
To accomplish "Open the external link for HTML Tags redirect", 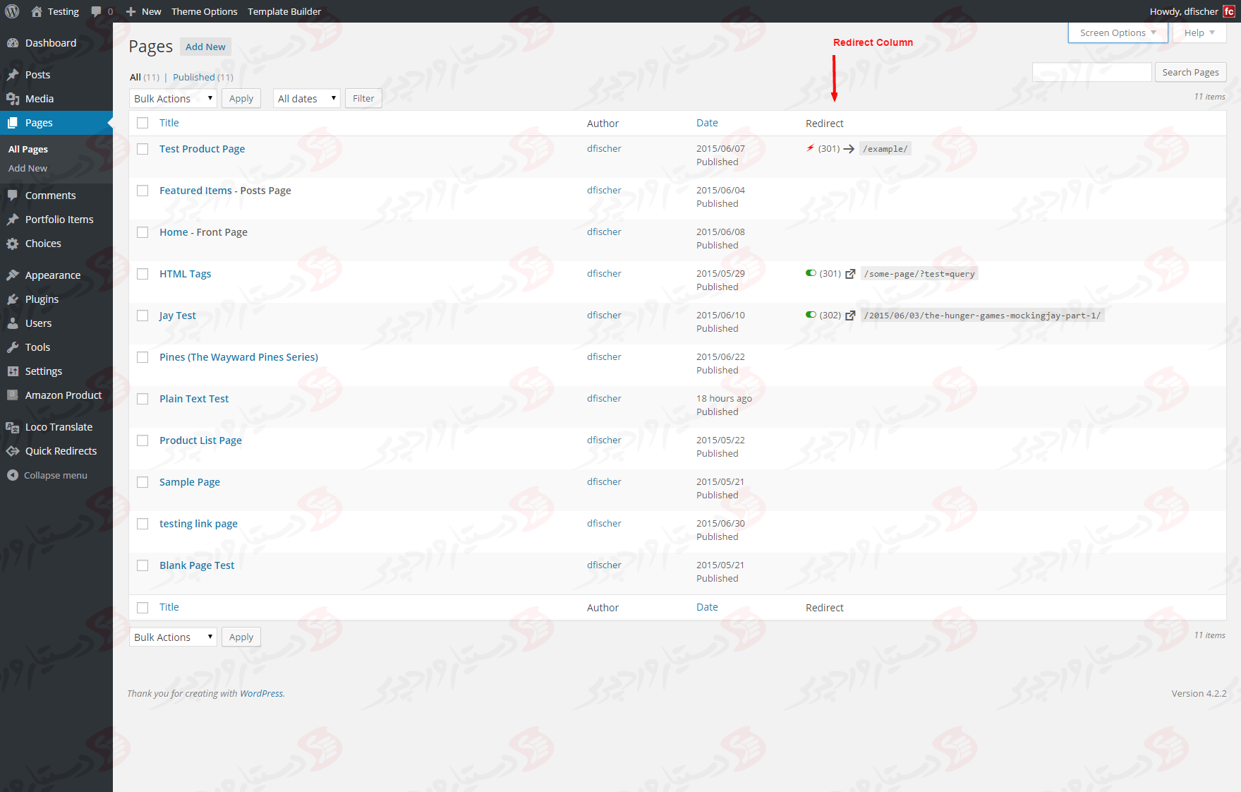I will tap(851, 274).
